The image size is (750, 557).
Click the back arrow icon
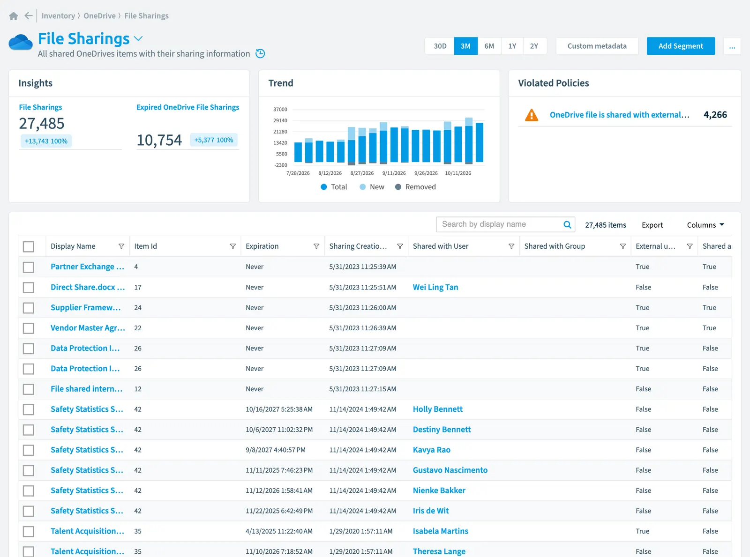[29, 16]
